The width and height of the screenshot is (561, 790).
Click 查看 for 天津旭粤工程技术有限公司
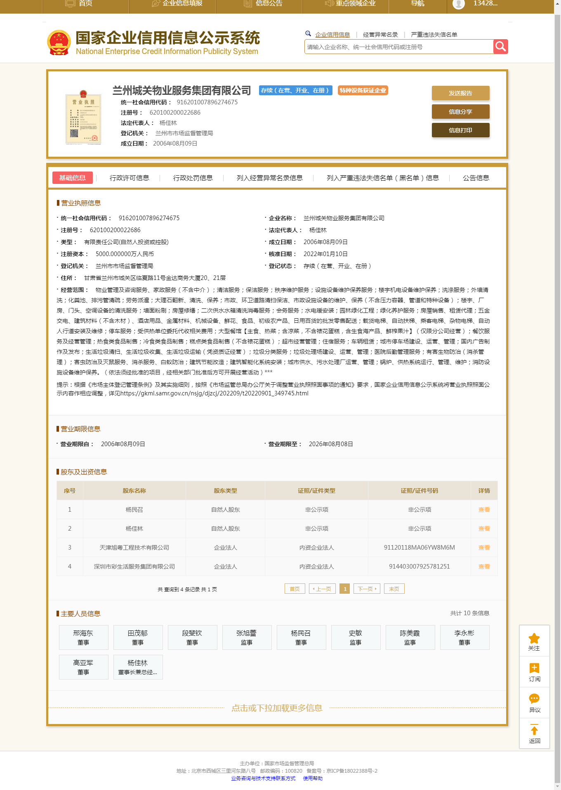tap(484, 548)
